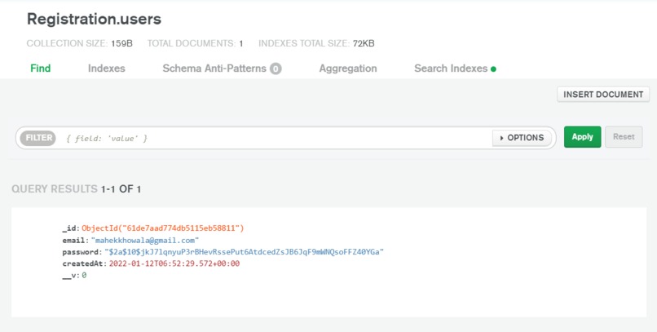
Task: Click the INSERT DOCUMENT button
Action: 603,95
